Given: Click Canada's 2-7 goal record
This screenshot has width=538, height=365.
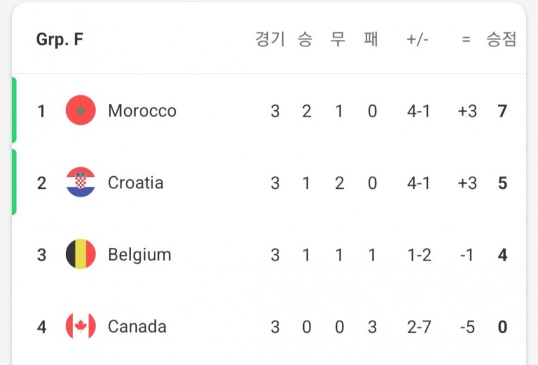Looking at the screenshot, I should [419, 327].
